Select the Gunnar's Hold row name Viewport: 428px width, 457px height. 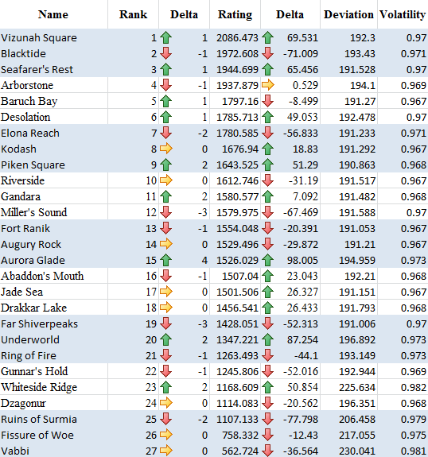pyautogui.click(x=34, y=371)
